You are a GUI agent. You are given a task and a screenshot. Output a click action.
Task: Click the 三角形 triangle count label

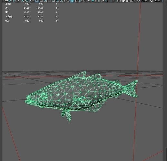(x=9, y=17)
